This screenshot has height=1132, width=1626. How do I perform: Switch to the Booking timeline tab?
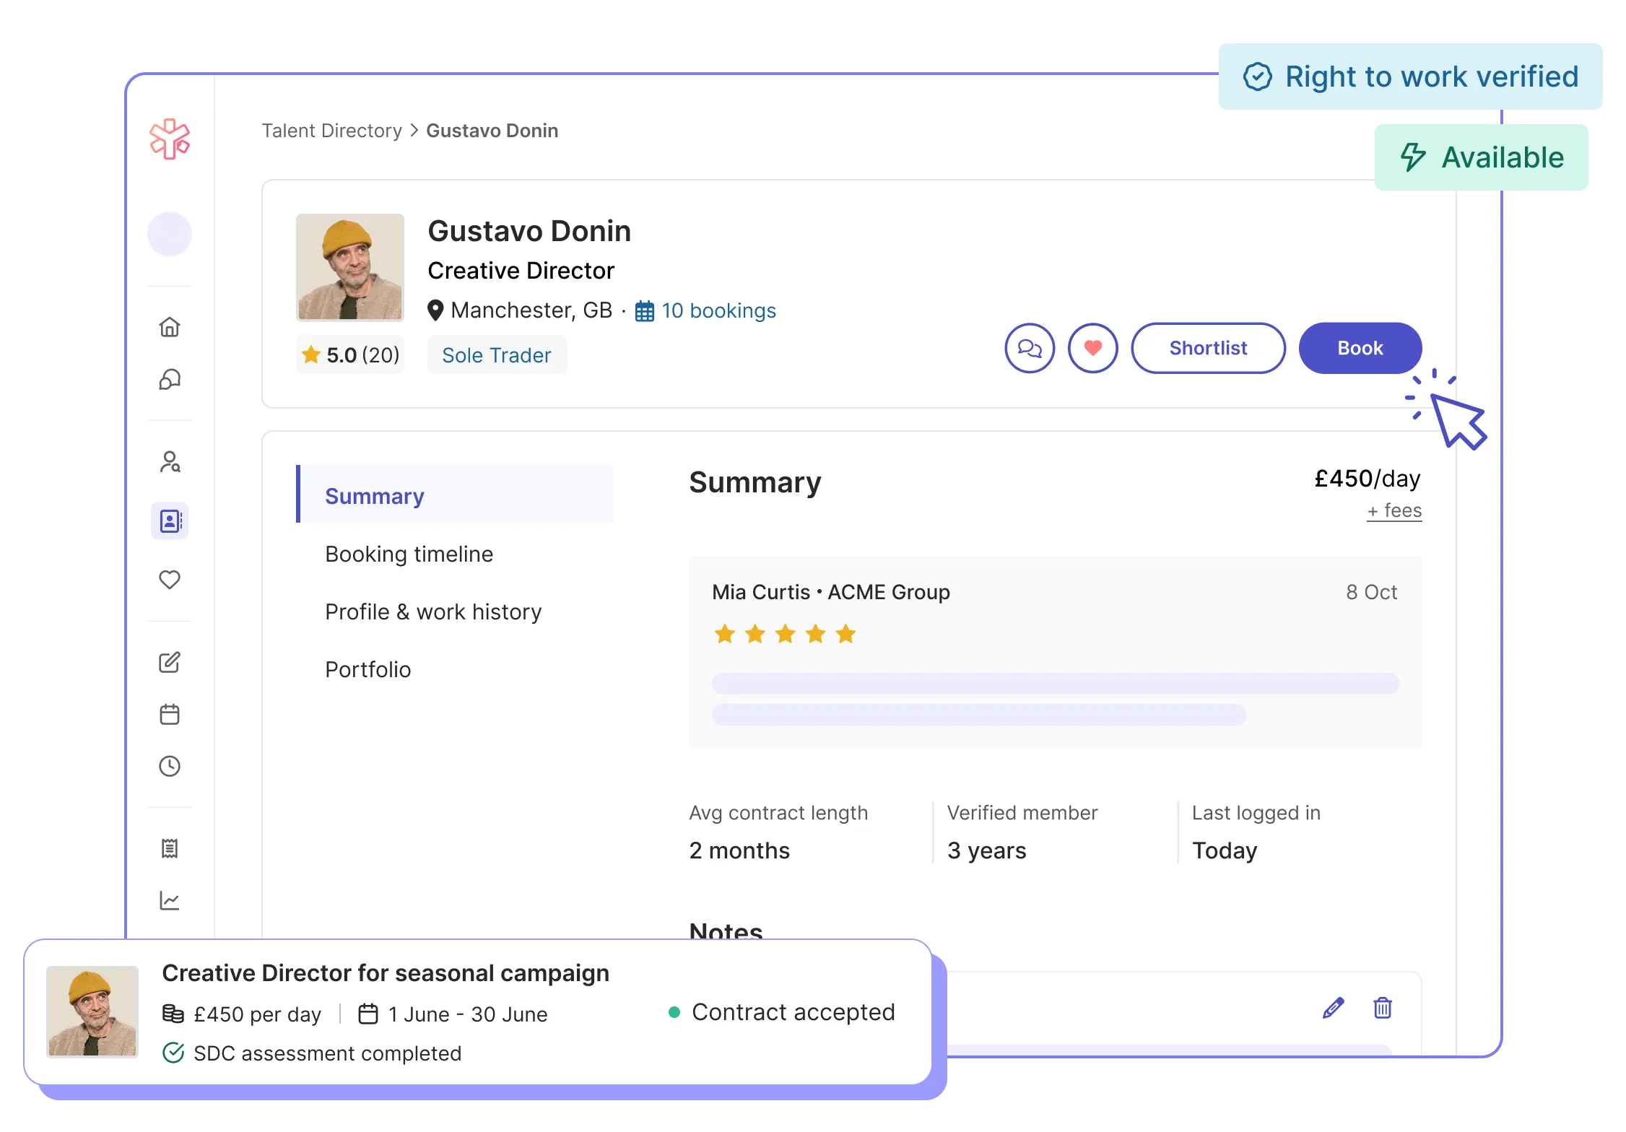pyautogui.click(x=409, y=554)
